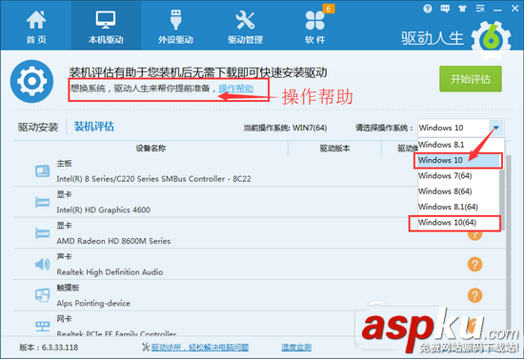Open the main menu icon in title bar
Screen dimensions: 524x359
point(480,9)
